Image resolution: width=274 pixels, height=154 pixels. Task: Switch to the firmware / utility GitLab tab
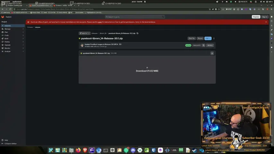point(64,5)
